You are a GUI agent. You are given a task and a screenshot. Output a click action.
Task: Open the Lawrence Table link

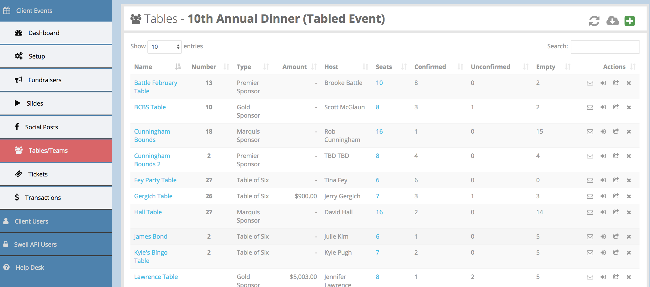tap(156, 277)
